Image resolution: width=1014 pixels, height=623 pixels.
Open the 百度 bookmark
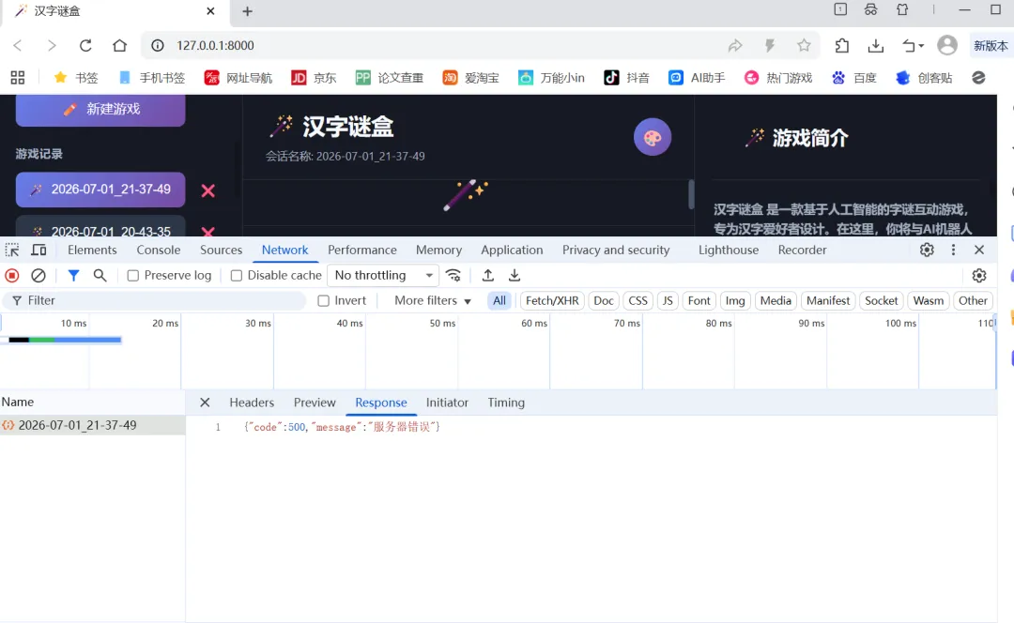(x=853, y=78)
